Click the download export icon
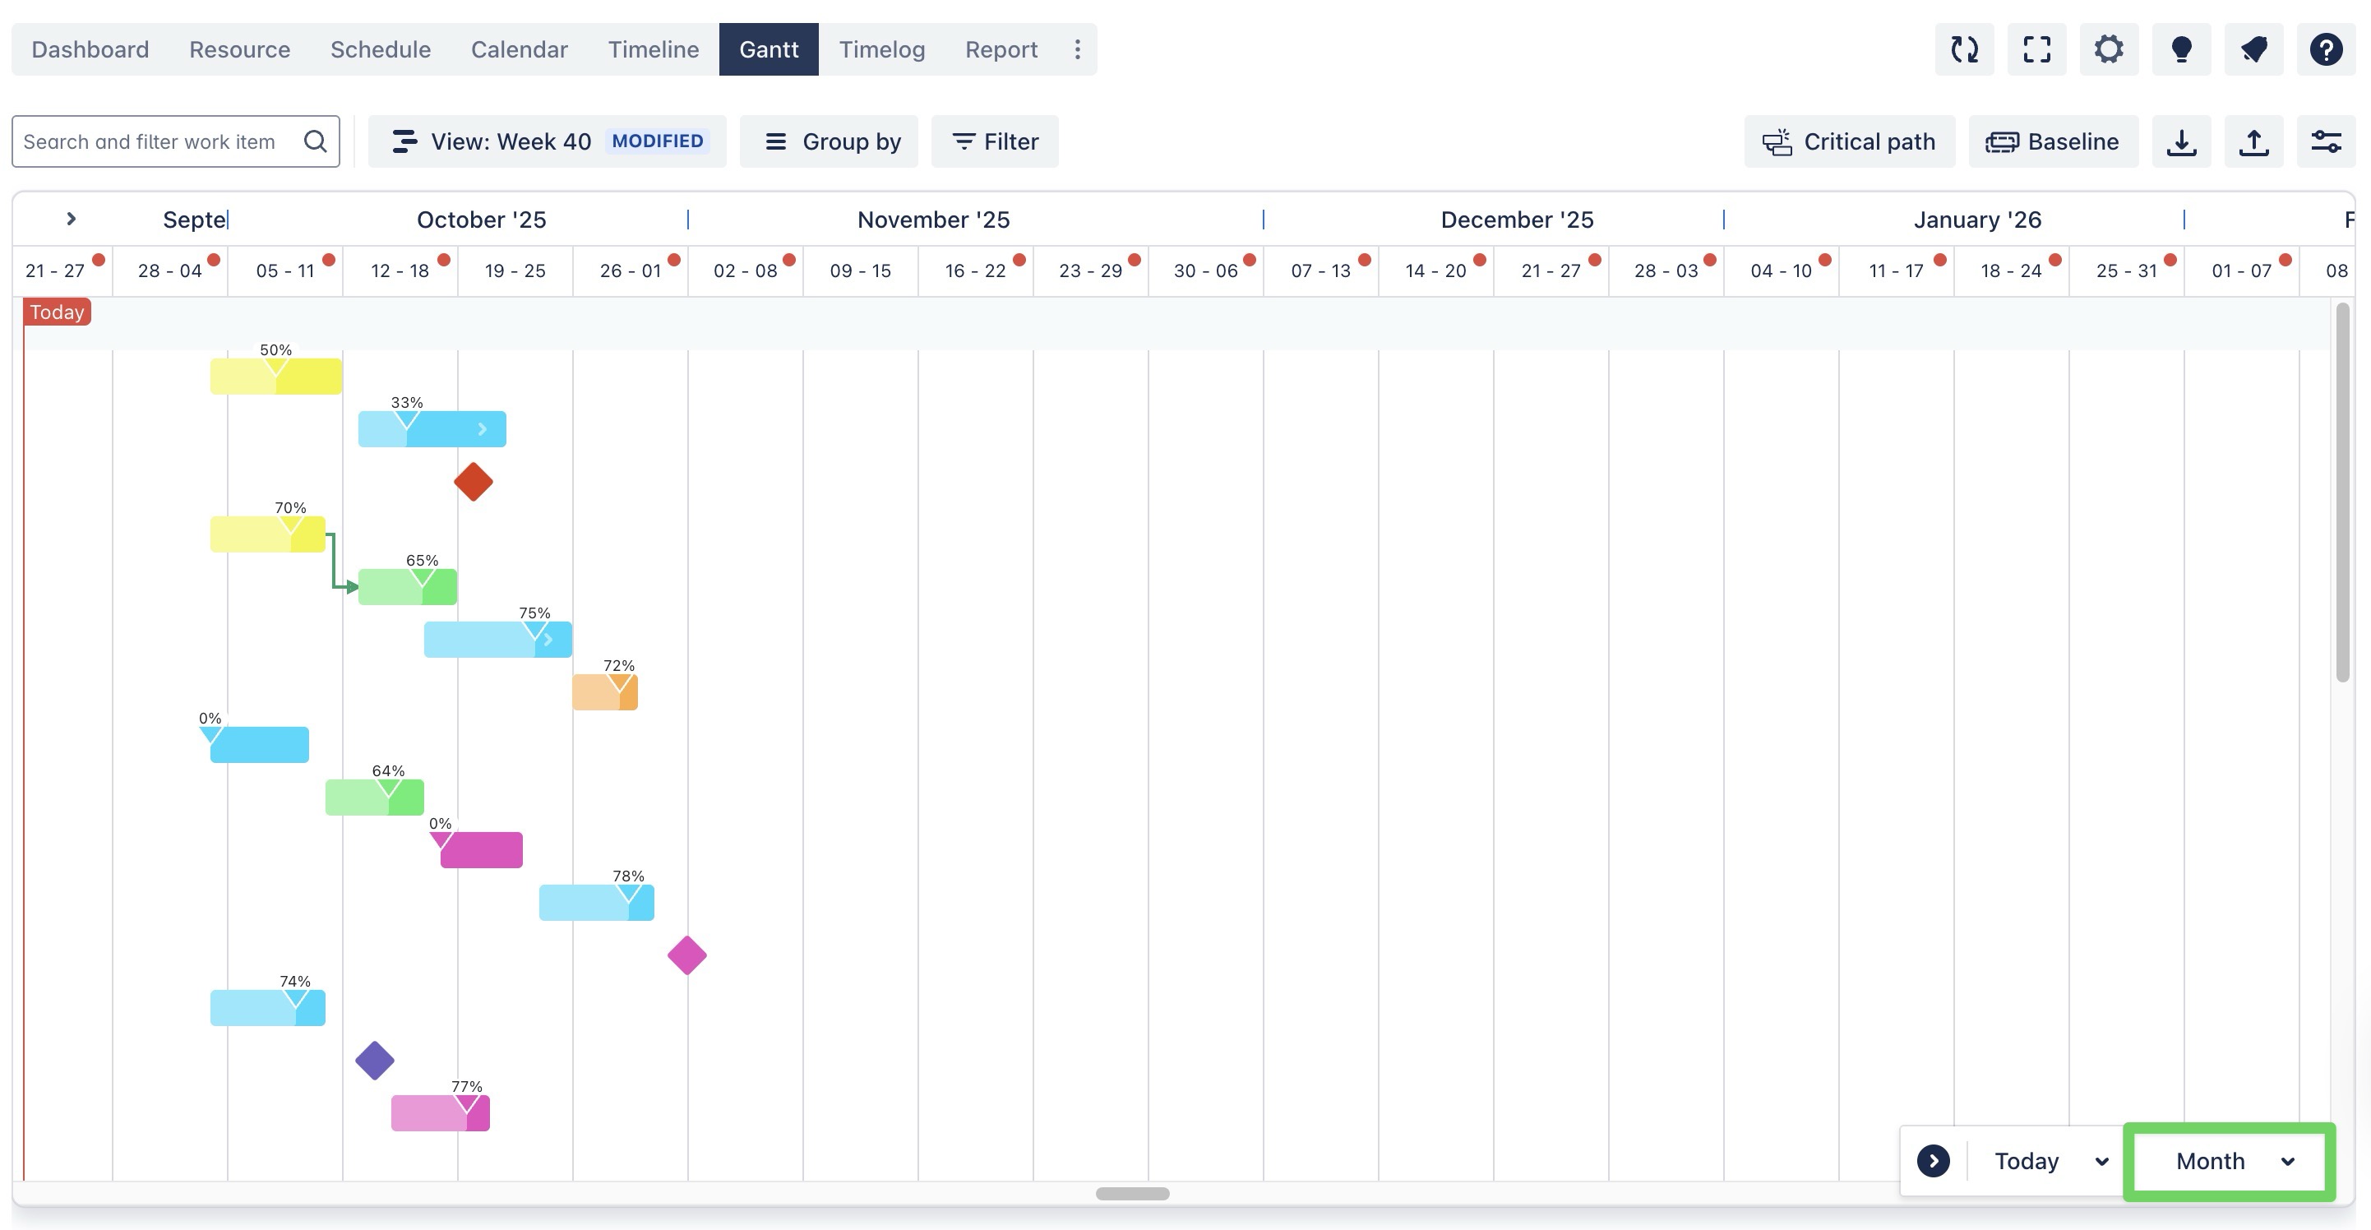This screenshot has height=1230, width=2371. point(2180,141)
